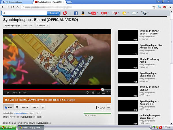Click the Ask extension icon beside the wrench

click(x=165, y=7)
